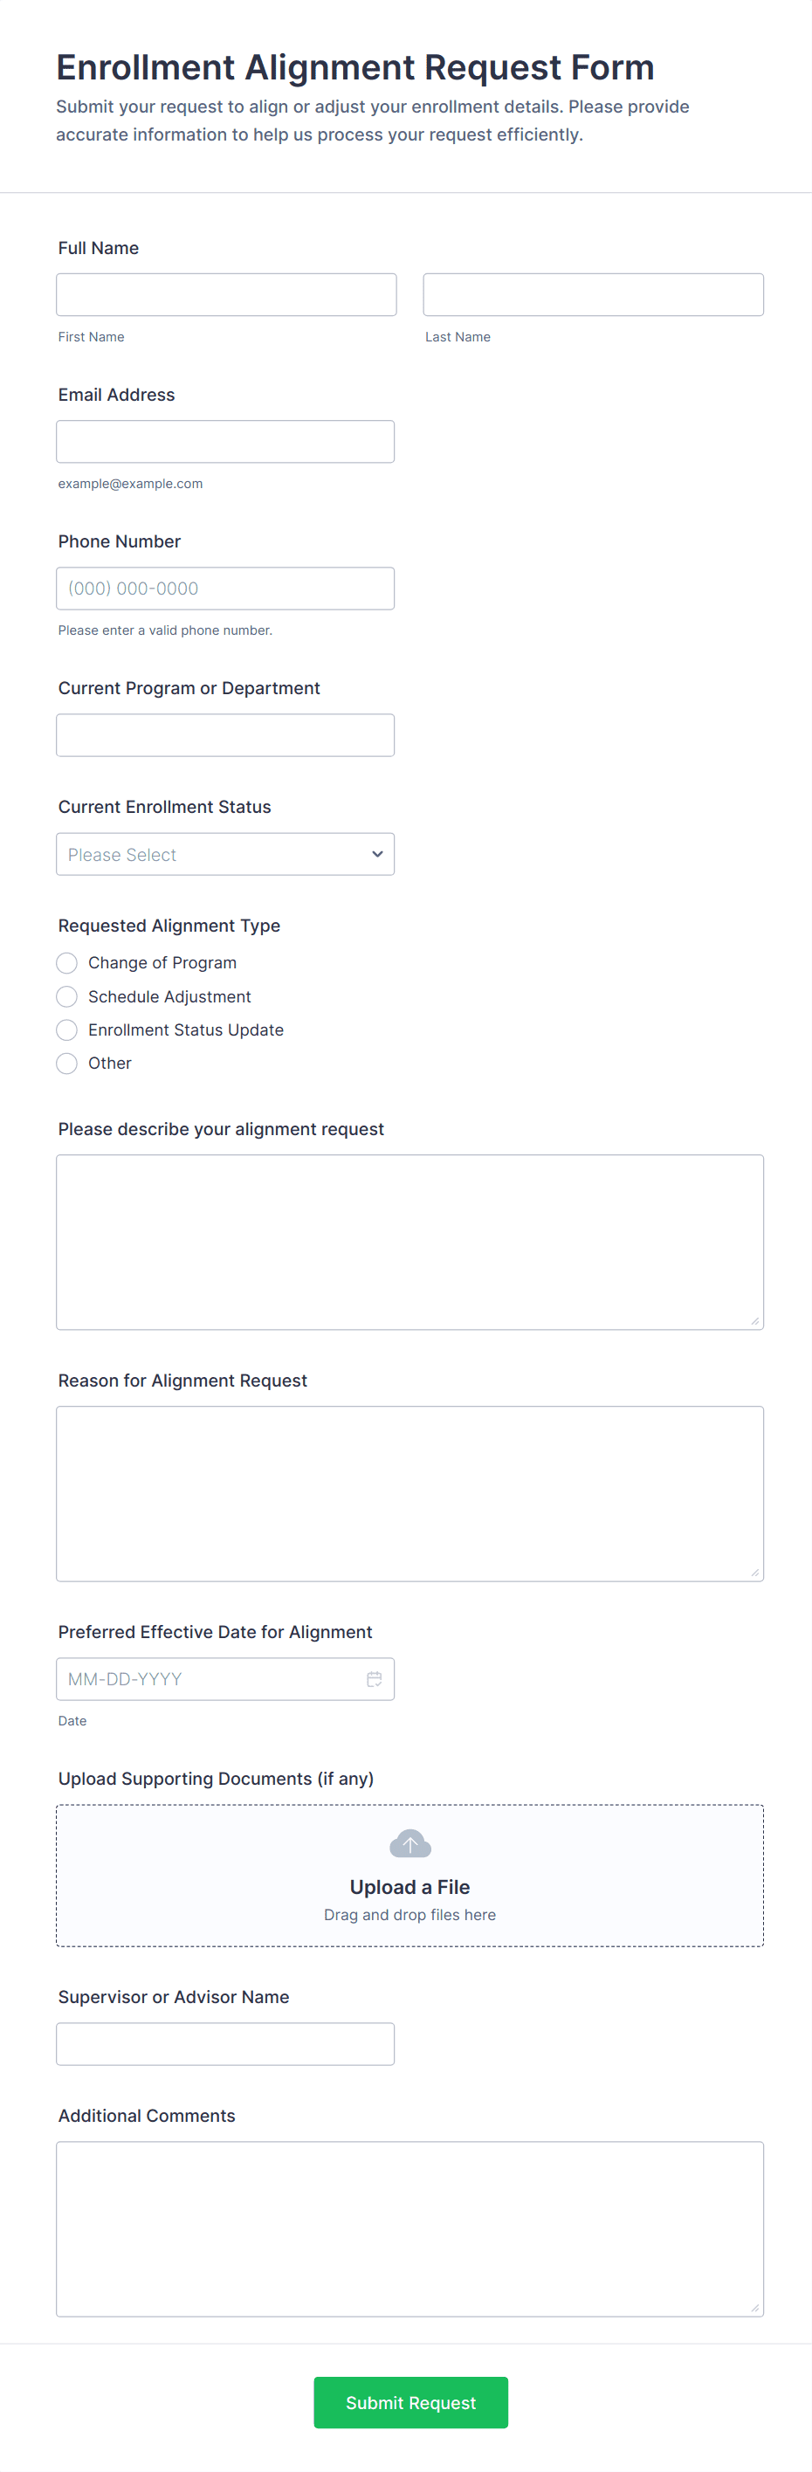This screenshot has height=2472, width=812.
Task: Click into the Last Name field
Action: pyautogui.click(x=593, y=294)
